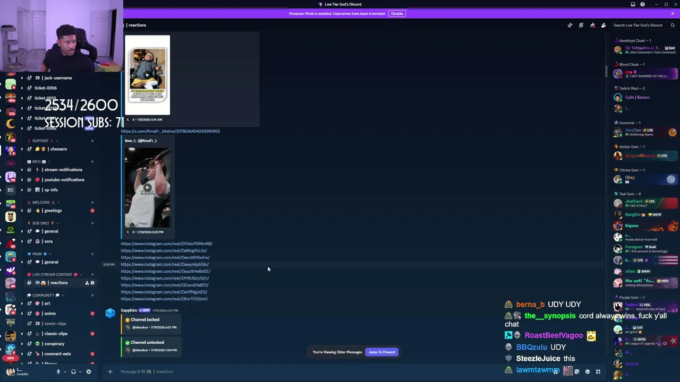
Task: Create channel in INFO category
Action: (92, 161)
